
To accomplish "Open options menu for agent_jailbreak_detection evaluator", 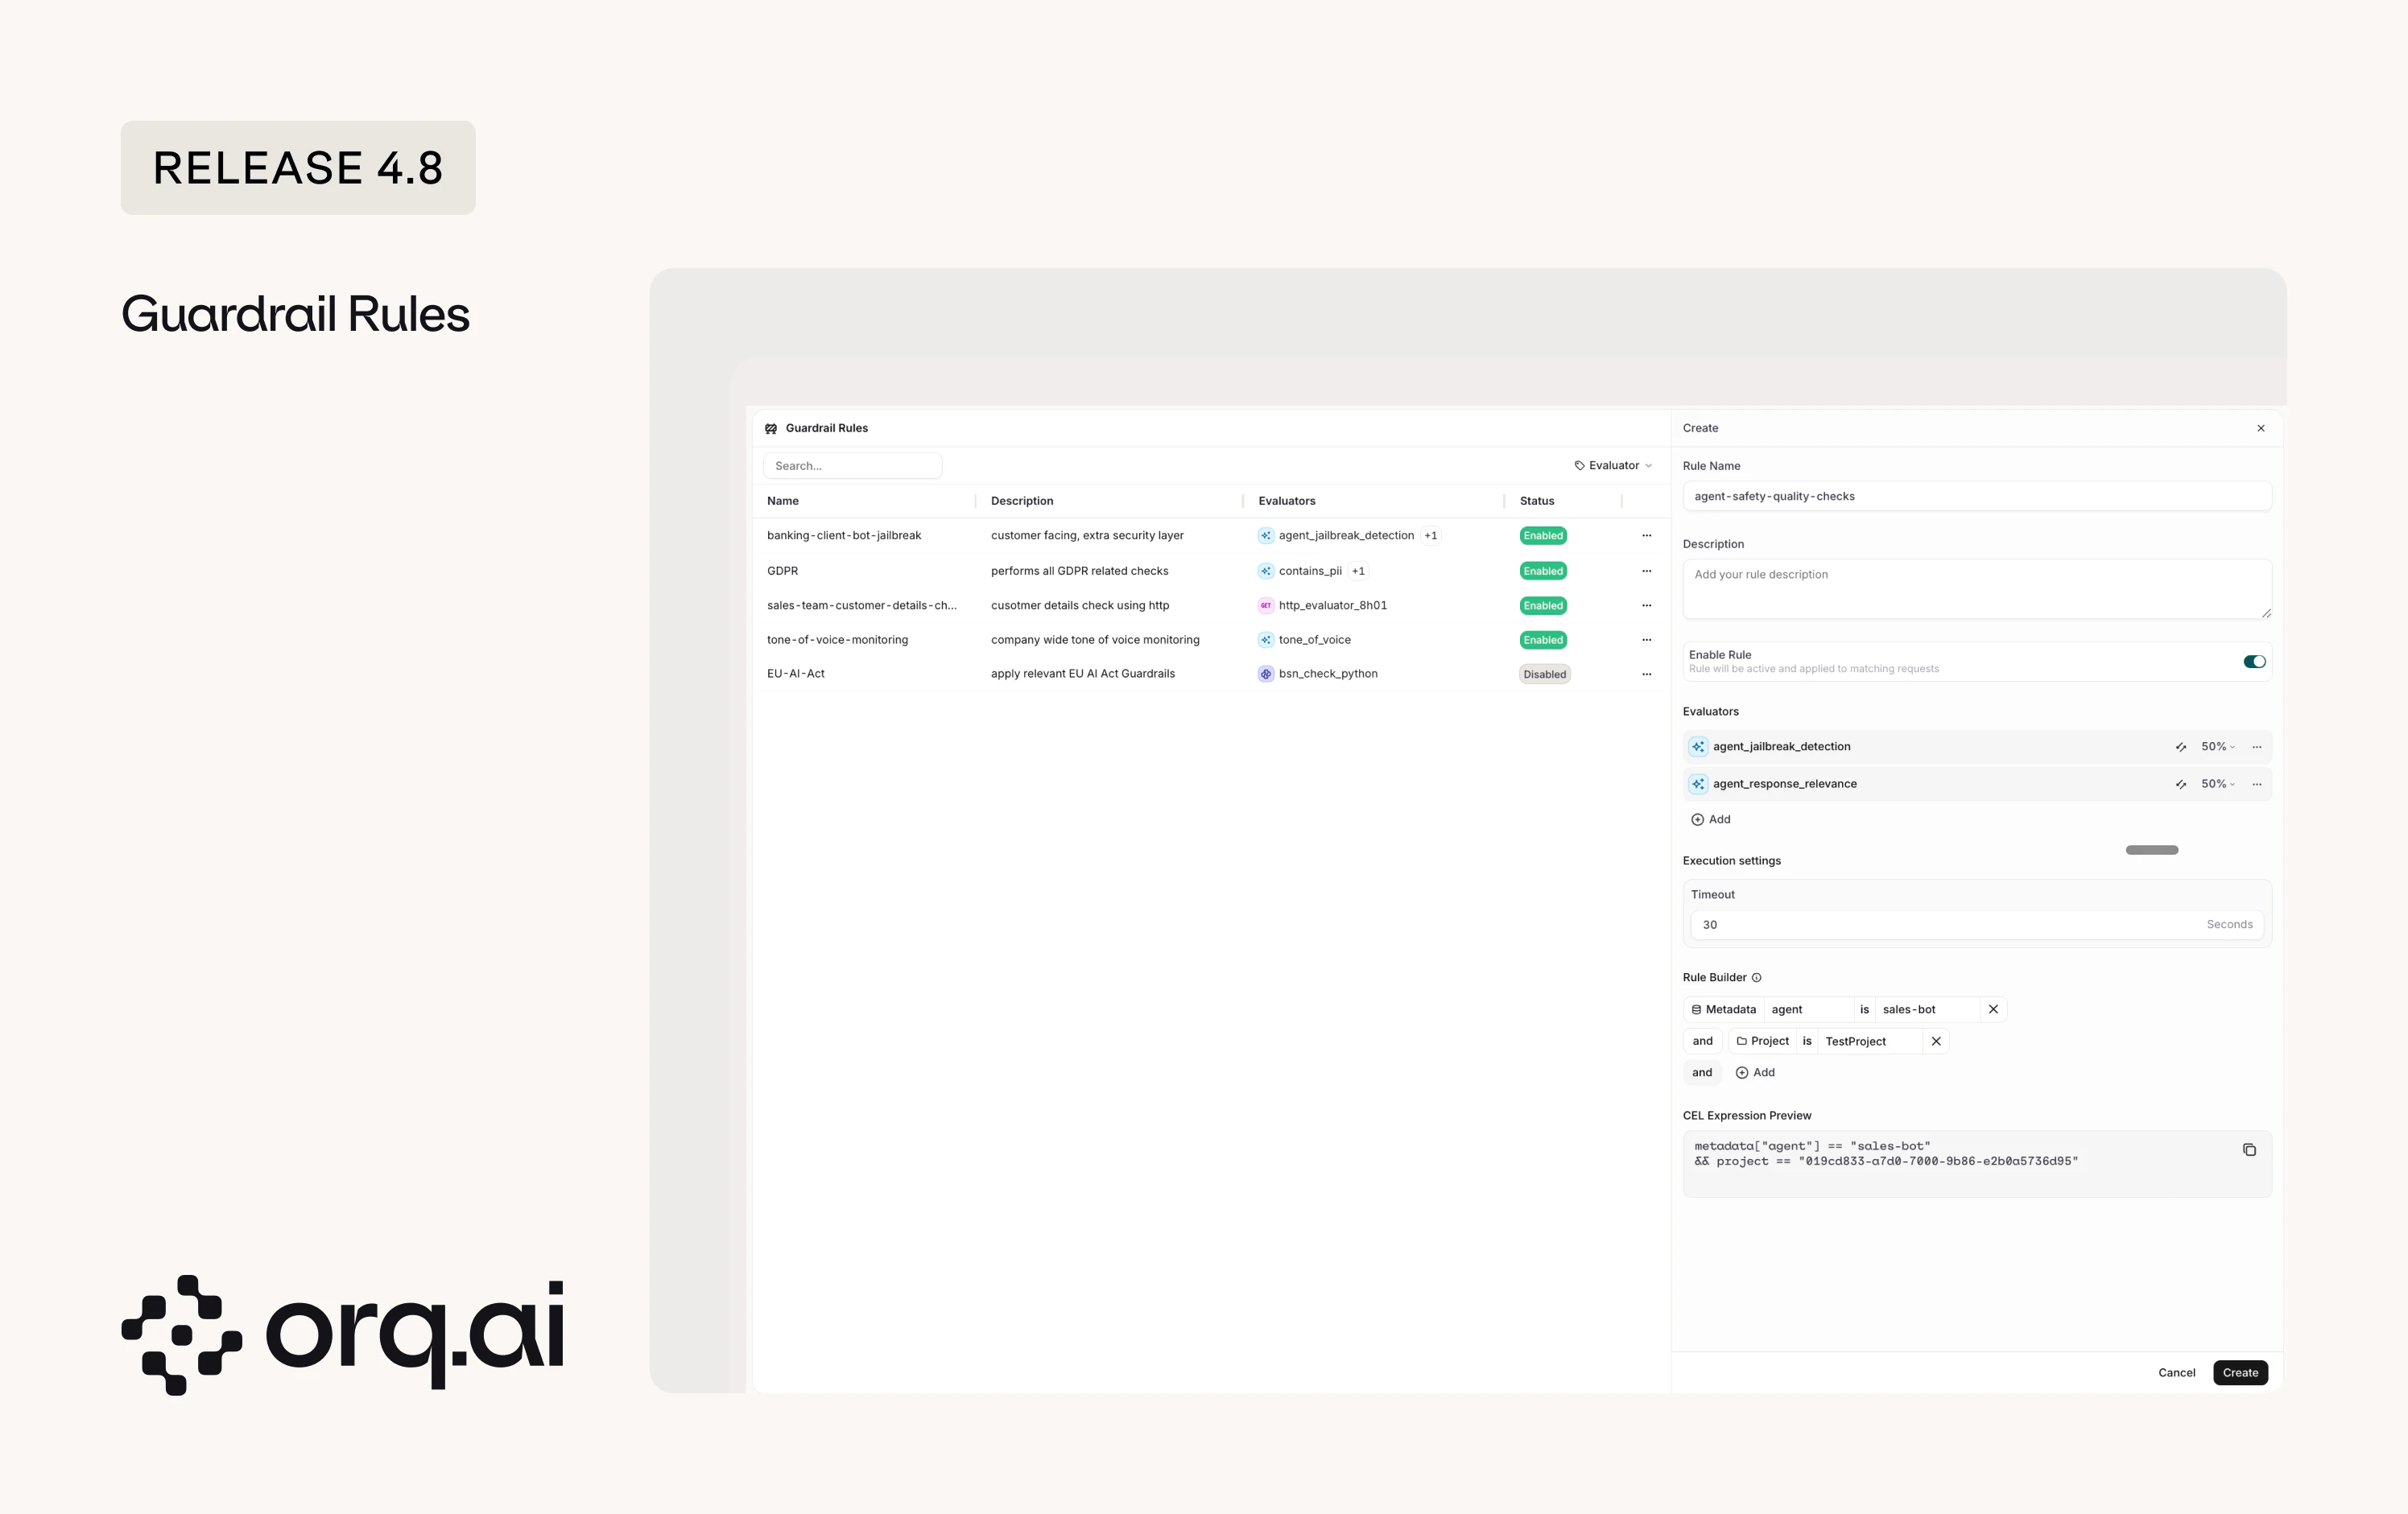I will [x=2257, y=747].
